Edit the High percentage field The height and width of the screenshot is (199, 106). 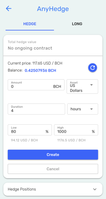coord(76,130)
